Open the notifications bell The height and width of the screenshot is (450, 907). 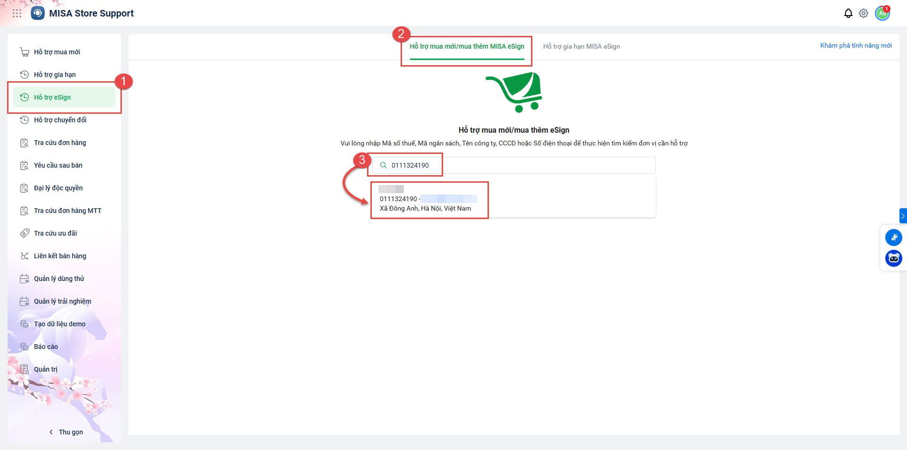[848, 13]
